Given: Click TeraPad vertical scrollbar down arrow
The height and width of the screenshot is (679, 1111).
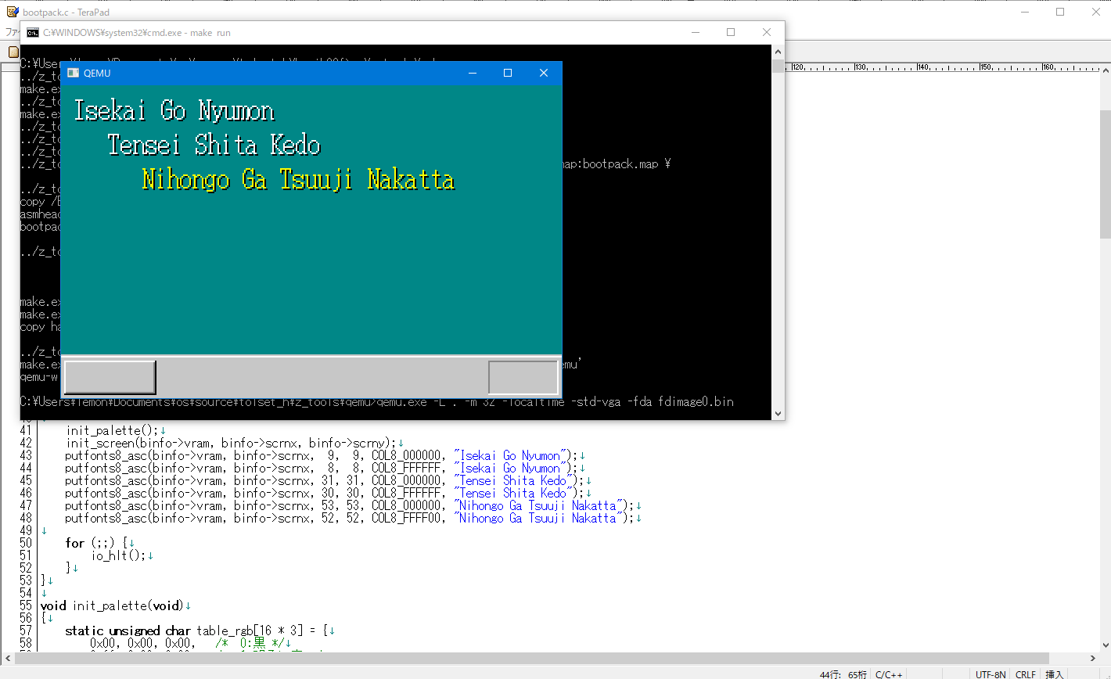Looking at the screenshot, I should (x=1105, y=646).
